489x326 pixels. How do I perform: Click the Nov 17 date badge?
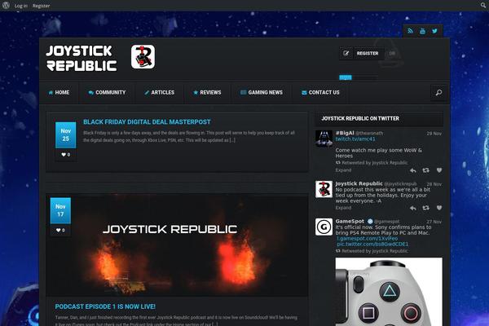click(x=60, y=210)
